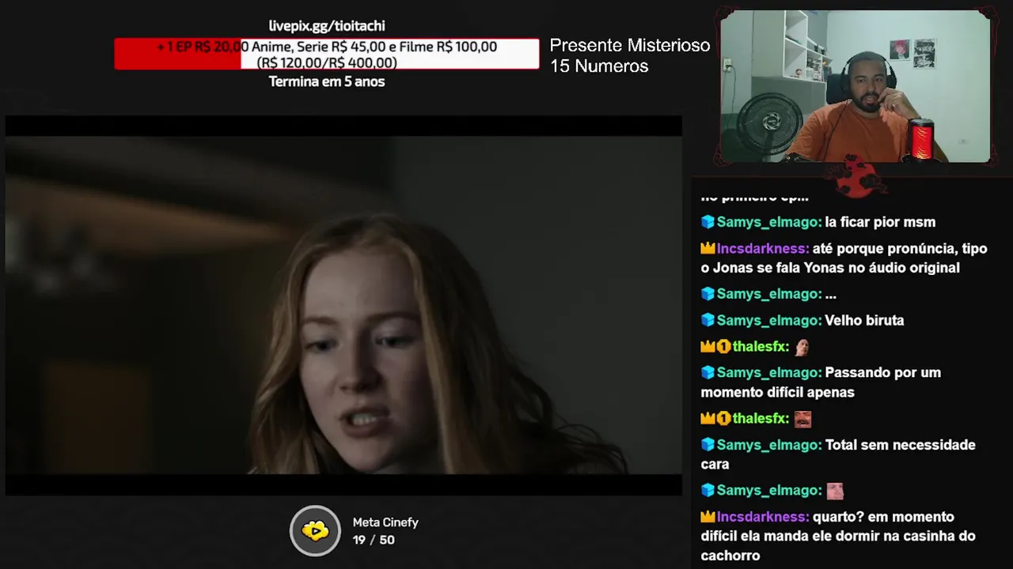
Task: Click lncsdarkness username on "quarto? em momento" message
Action: [763, 517]
